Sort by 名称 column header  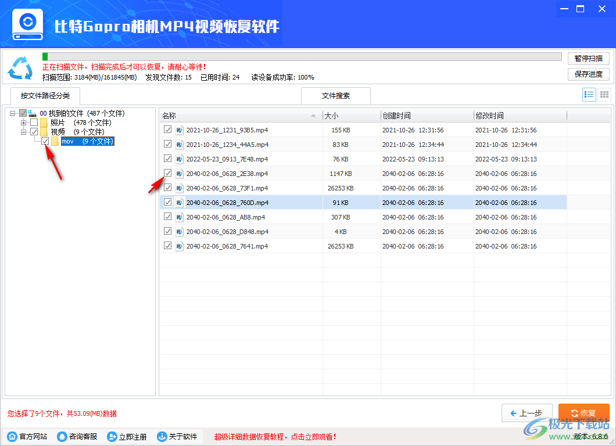pos(241,116)
